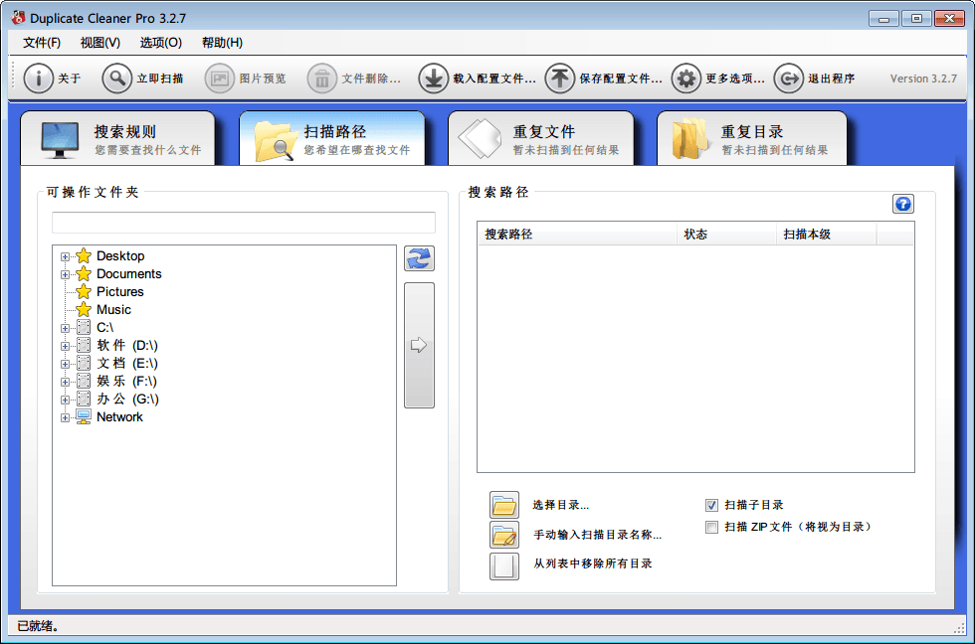Click 保存配置文件 save profile icon

[559, 79]
